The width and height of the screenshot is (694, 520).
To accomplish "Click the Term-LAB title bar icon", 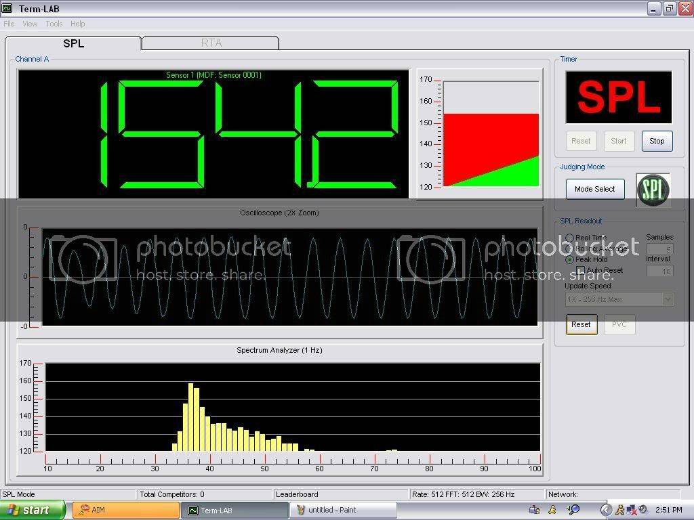I will pos(7,8).
